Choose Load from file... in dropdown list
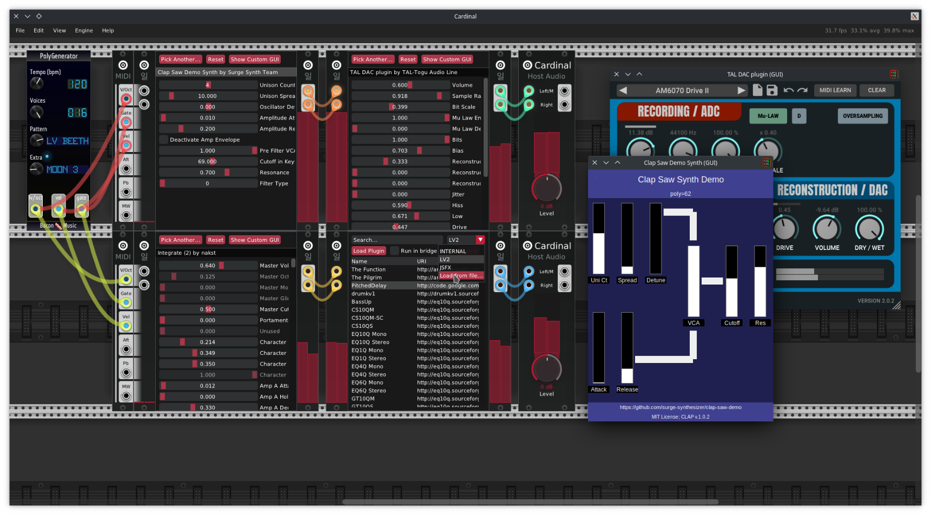Screen dimensions: 931x515 click(x=461, y=275)
